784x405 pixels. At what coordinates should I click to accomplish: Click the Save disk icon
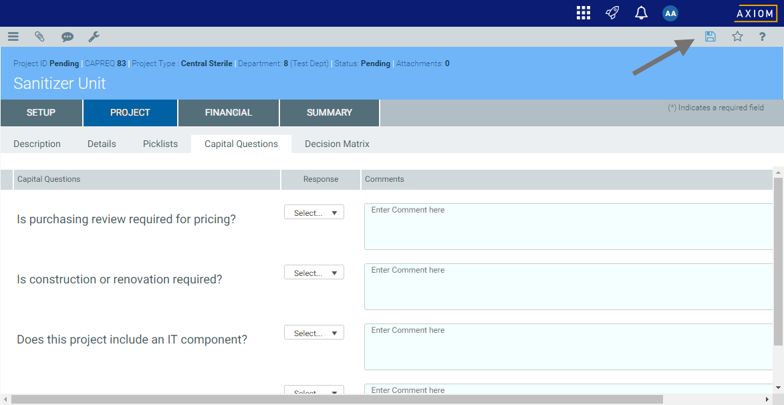coord(710,37)
